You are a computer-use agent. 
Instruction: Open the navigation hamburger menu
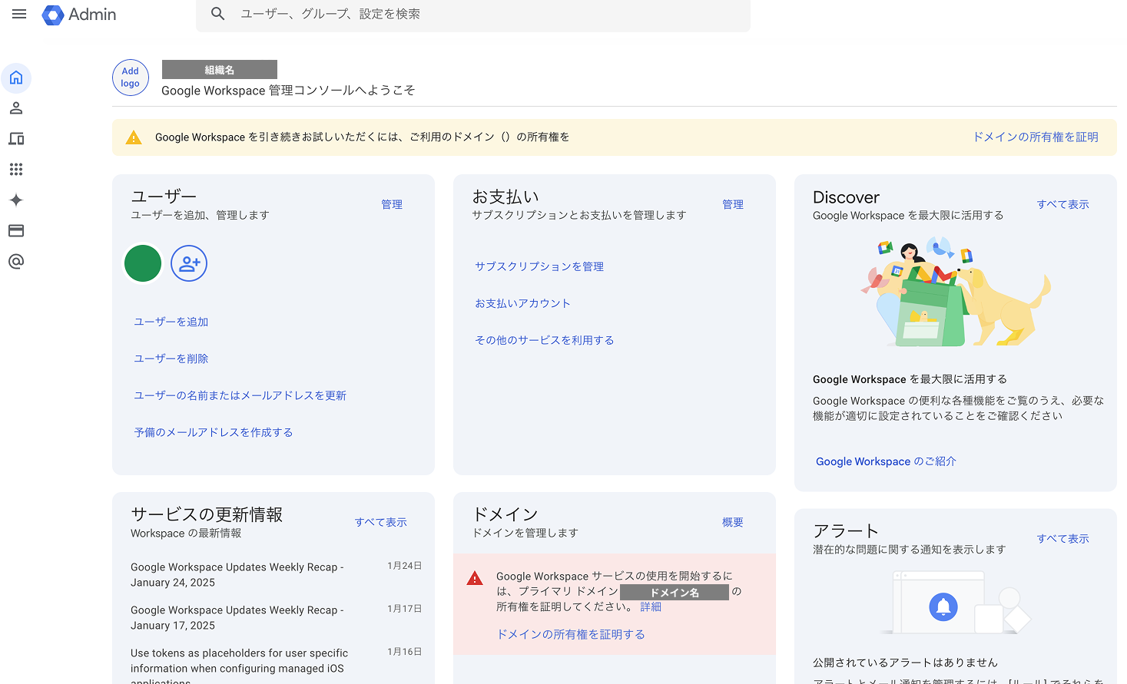click(x=19, y=13)
